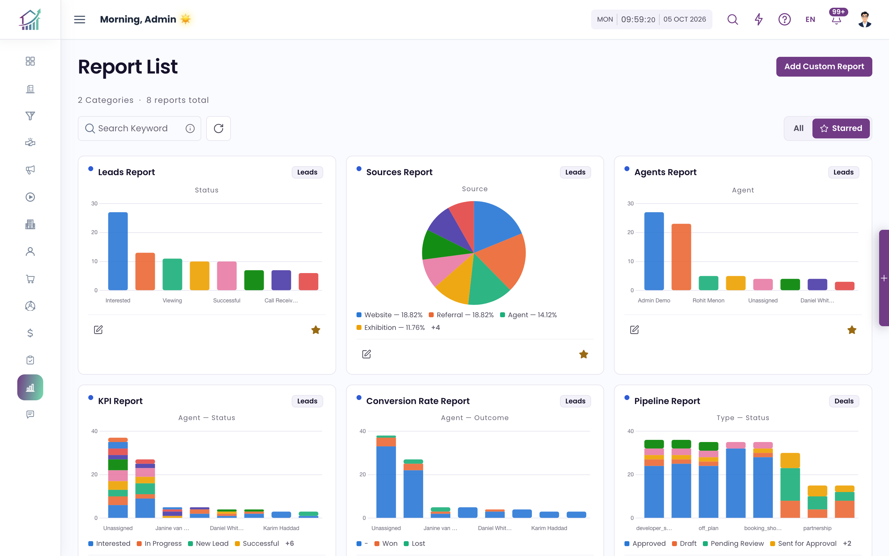Switch to the All reports tab
Image resolution: width=889 pixels, height=556 pixels.
(798, 128)
